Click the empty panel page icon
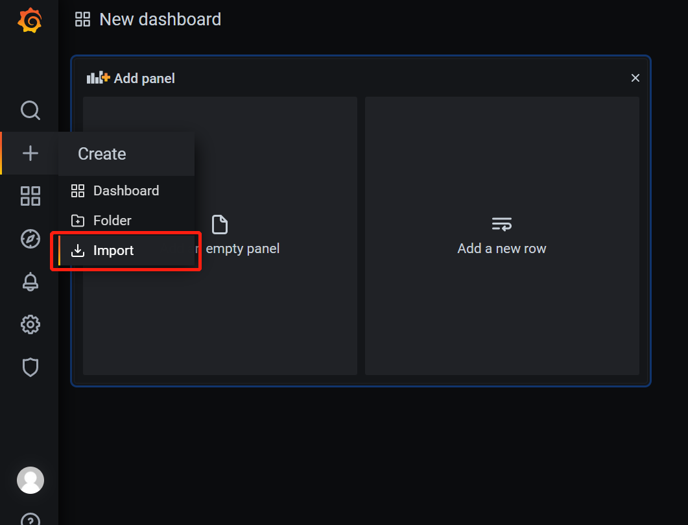The height and width of the screenshot is (525, 688). click(220, 225)
